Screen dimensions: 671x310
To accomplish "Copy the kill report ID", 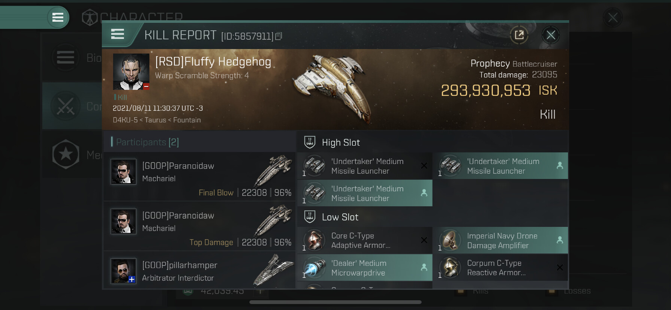I will tap(279, 36).
